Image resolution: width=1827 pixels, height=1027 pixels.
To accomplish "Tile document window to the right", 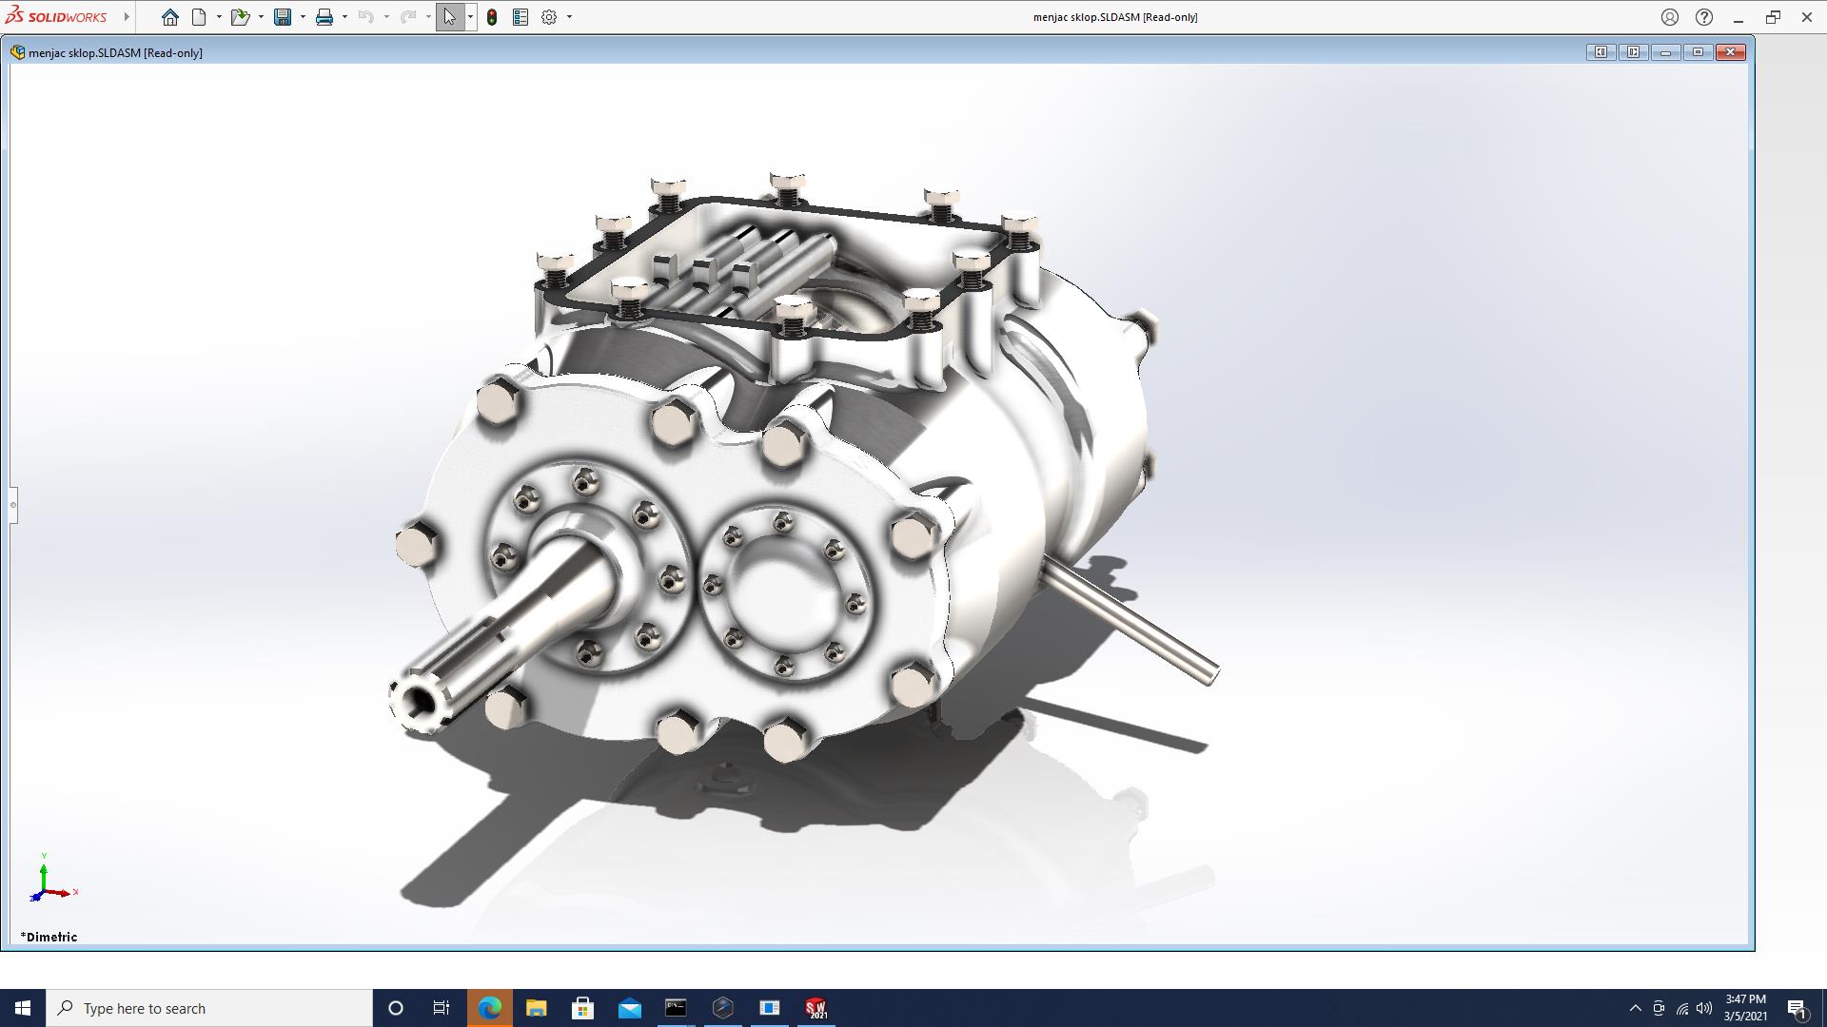I will point(1633,52).
